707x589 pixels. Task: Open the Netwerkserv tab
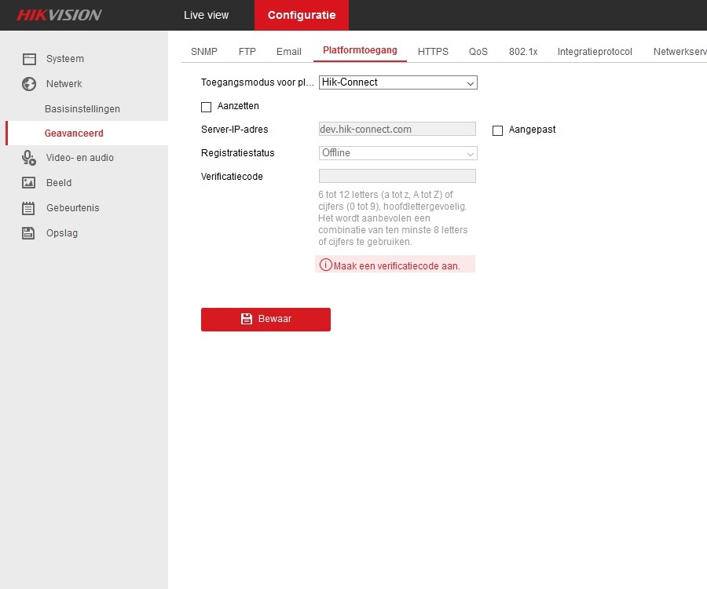point(680,52)
